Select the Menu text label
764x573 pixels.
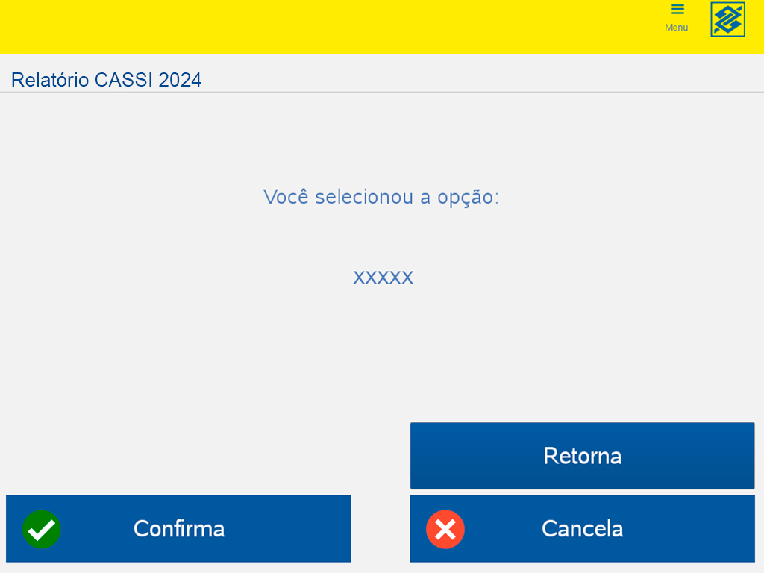tap(676, 28)
